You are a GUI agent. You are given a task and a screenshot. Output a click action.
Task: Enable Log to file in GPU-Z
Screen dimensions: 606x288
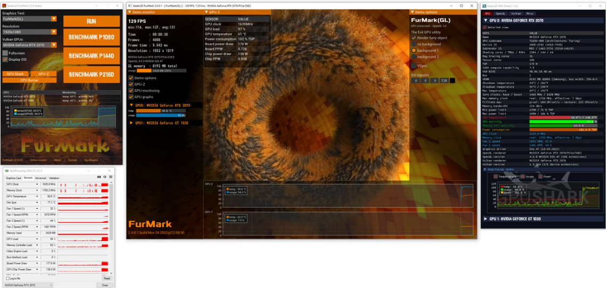tap(7, 278)
